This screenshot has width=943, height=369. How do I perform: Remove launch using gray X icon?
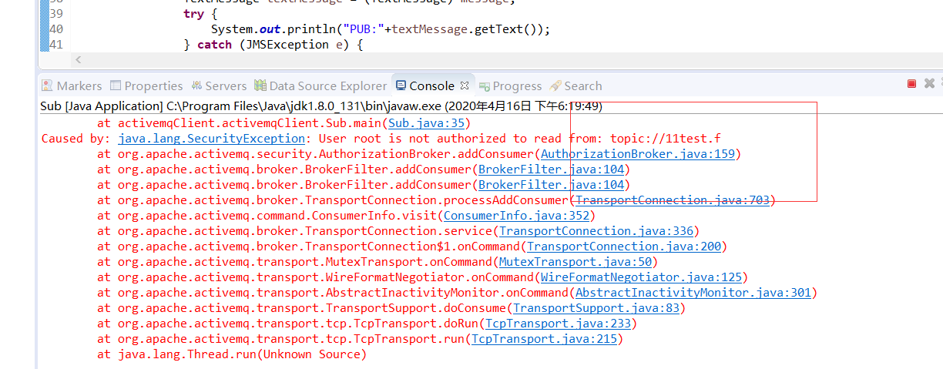(929, 83)
